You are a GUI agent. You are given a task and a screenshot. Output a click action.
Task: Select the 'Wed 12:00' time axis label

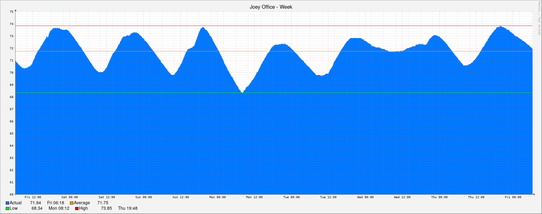pos(402,197)
